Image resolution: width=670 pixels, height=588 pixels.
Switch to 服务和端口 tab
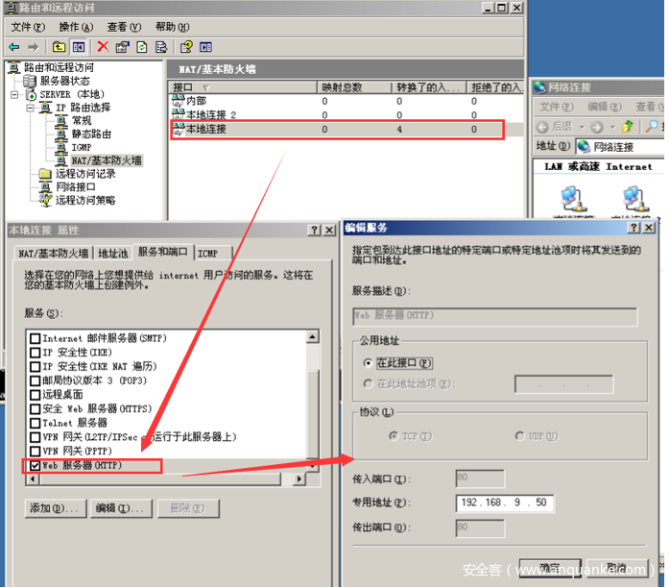coord(163,252)
